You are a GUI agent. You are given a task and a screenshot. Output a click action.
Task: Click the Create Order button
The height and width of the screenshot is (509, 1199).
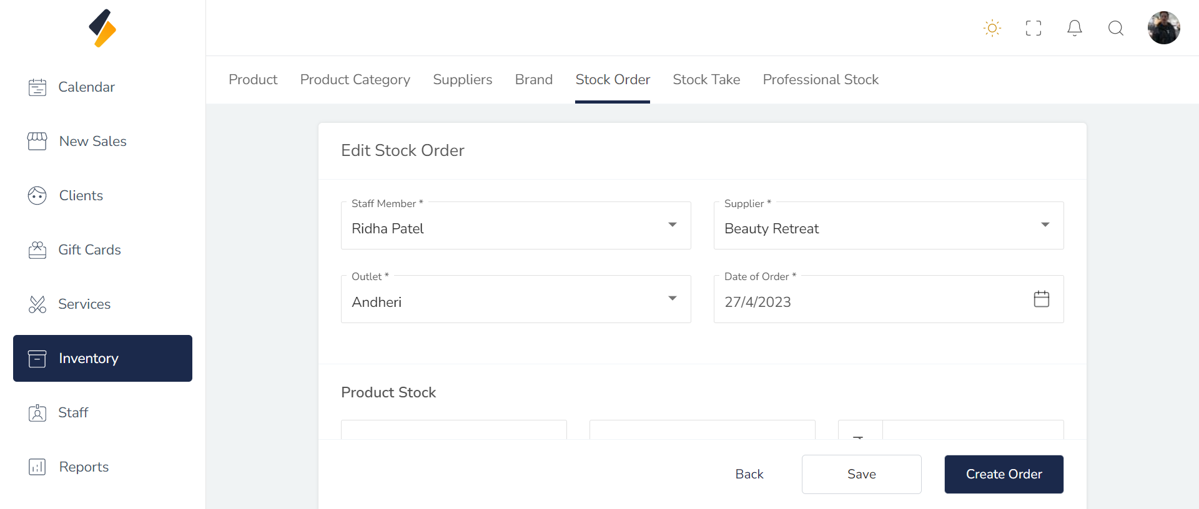coord(1004,474)
